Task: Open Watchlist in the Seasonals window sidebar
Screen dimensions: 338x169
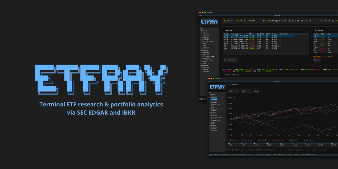Action: point(214,127)
